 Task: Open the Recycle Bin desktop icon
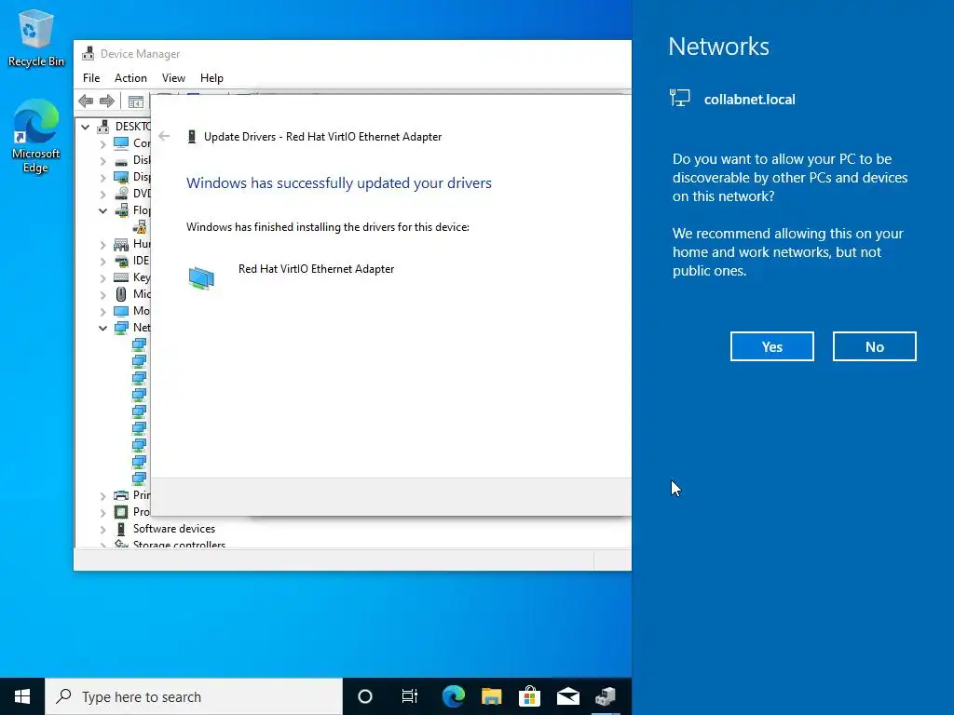coord(36,37)
